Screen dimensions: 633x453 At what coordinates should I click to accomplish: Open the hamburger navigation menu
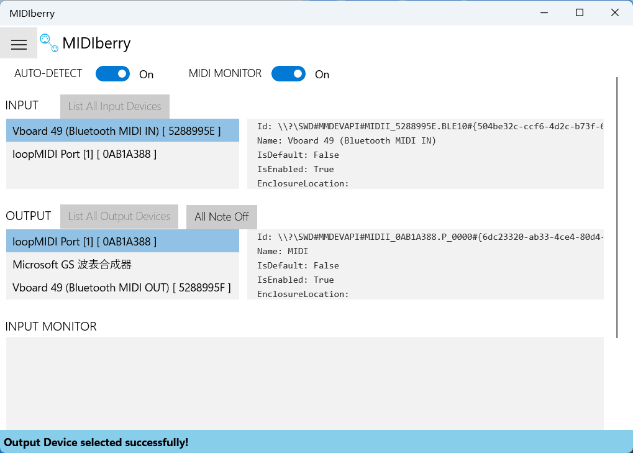tap(19, 43)
